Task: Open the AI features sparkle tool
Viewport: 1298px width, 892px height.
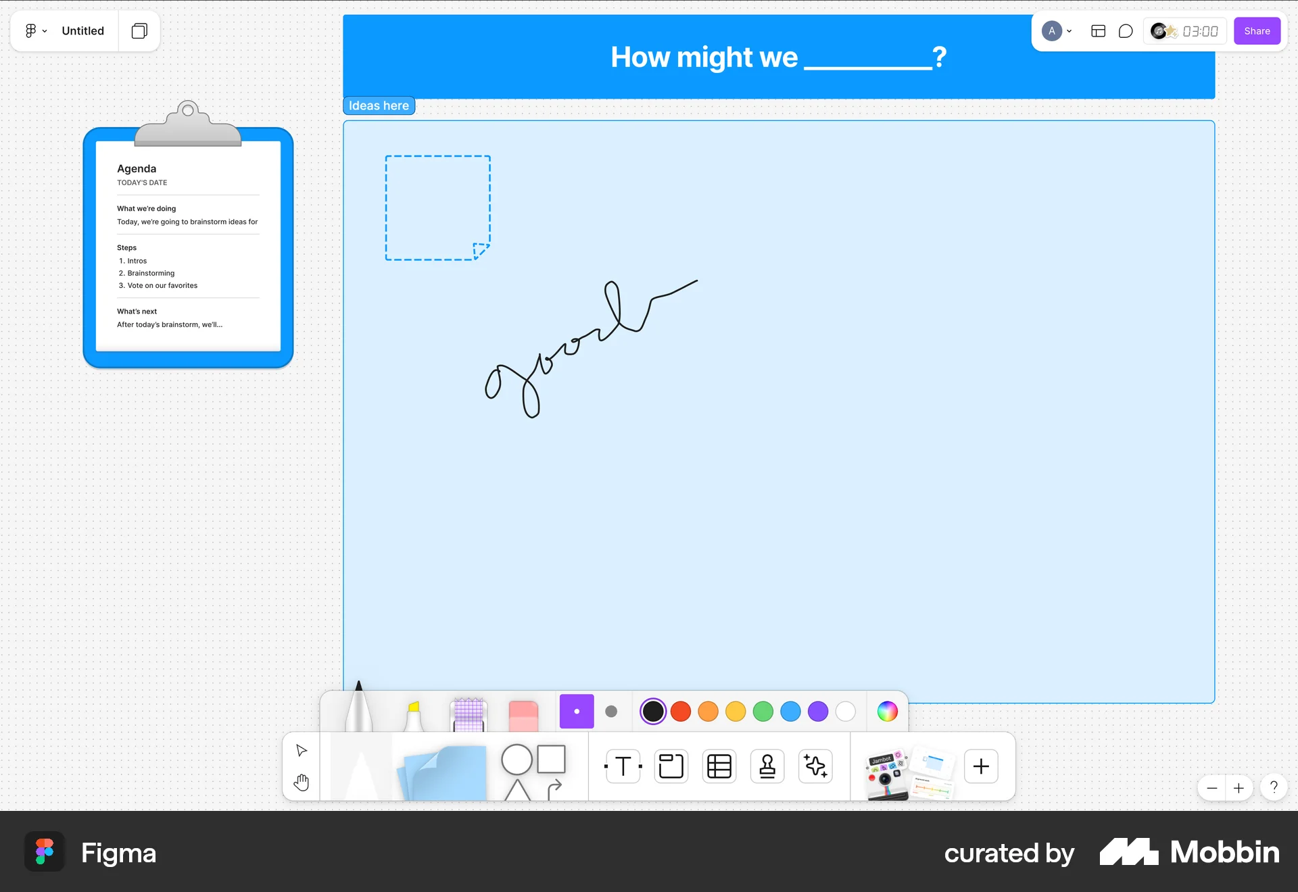Action: (815, 766)
